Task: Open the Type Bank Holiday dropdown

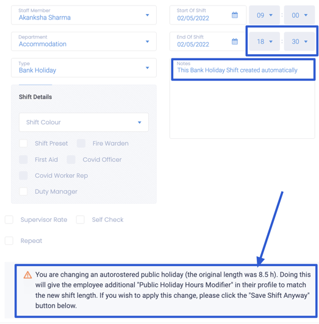Action: coord(84,68)
